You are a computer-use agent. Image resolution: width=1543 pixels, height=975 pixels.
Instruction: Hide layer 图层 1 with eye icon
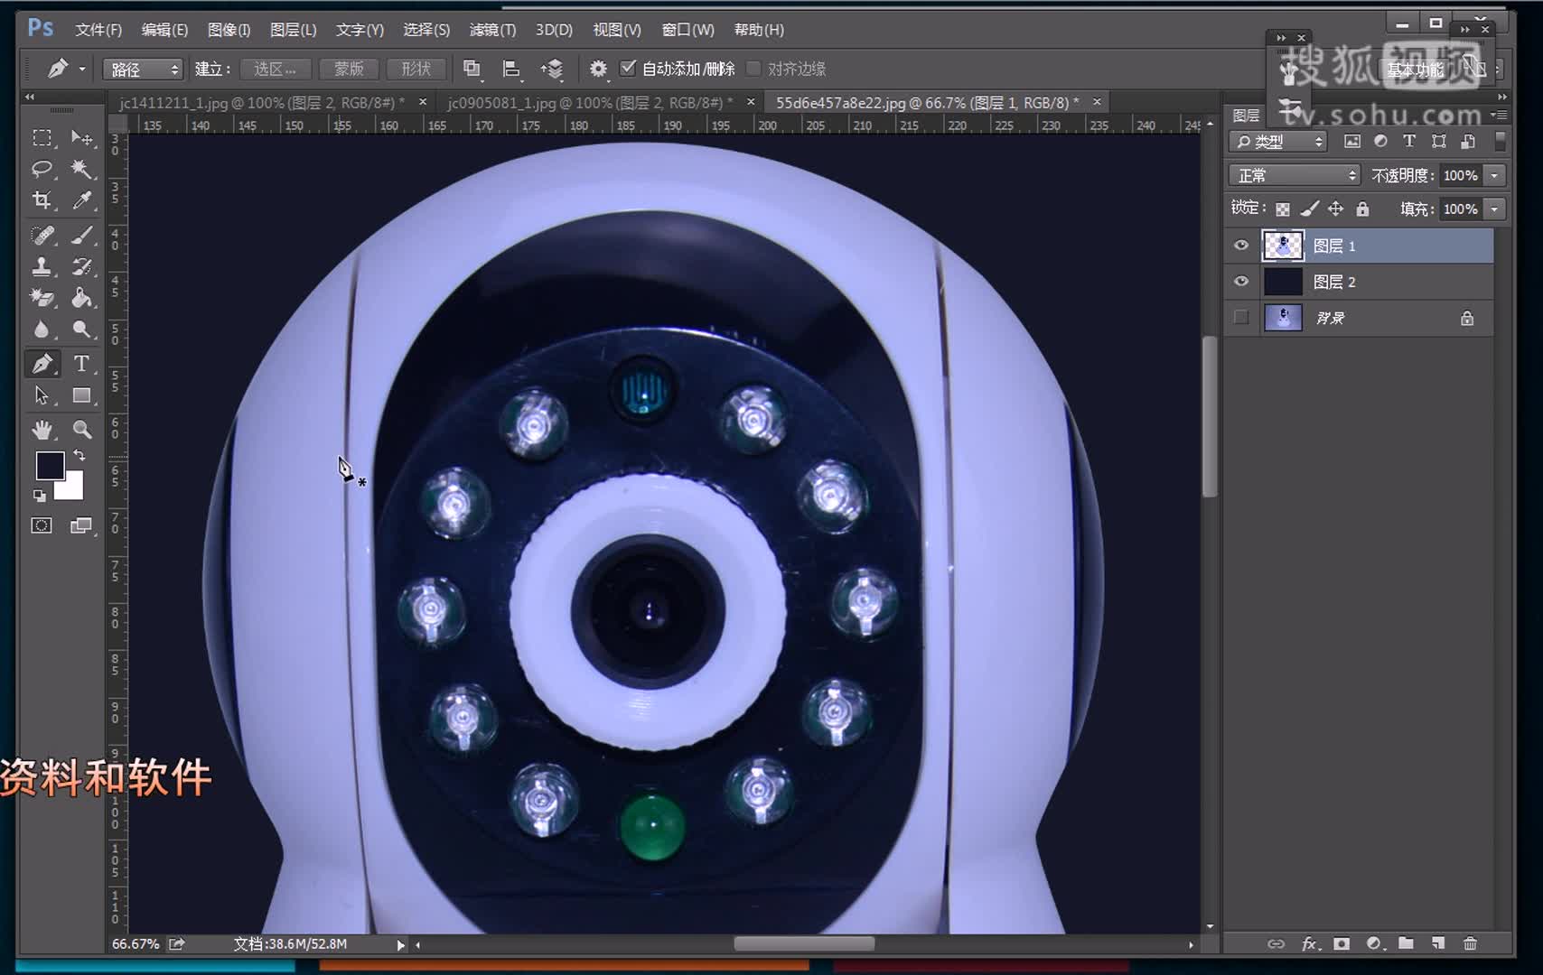[1241, 246]
